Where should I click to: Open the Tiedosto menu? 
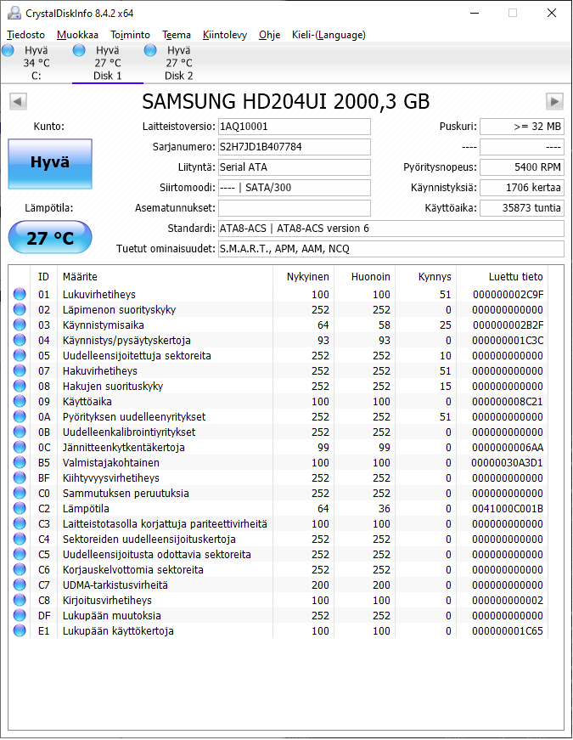pyautogui.click(x=26, y=35)
